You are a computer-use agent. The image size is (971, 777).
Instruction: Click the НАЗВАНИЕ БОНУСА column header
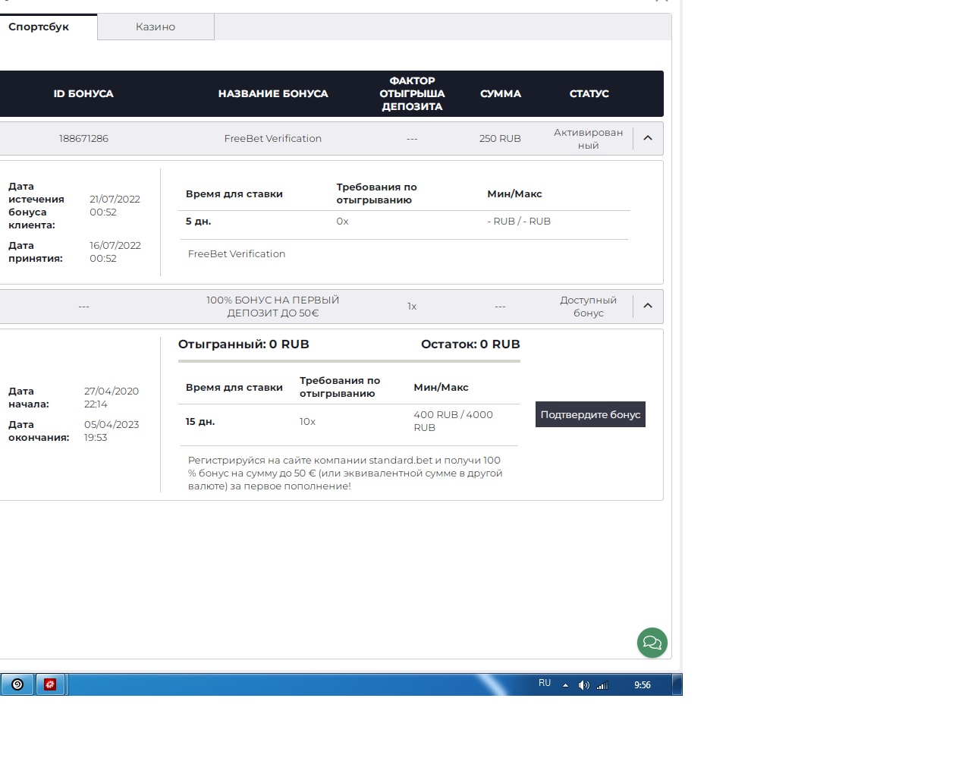(273, 93)
